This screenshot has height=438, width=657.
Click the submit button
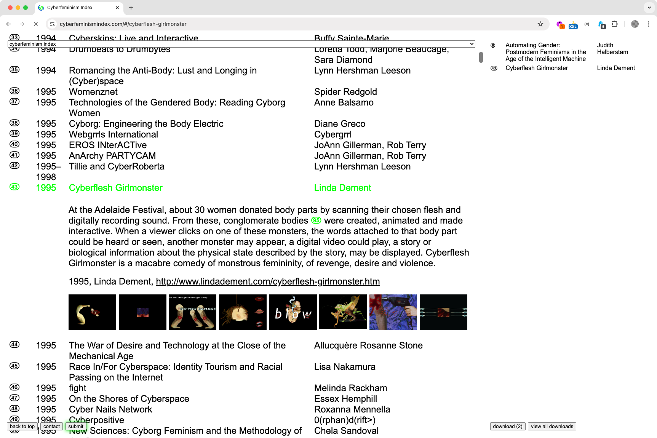(76, 426)
